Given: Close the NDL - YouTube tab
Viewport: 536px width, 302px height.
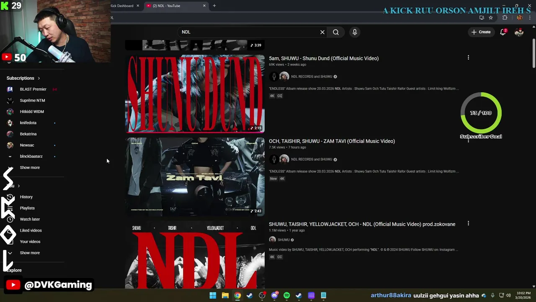Looking at the screenshot, I should (204, 6).
